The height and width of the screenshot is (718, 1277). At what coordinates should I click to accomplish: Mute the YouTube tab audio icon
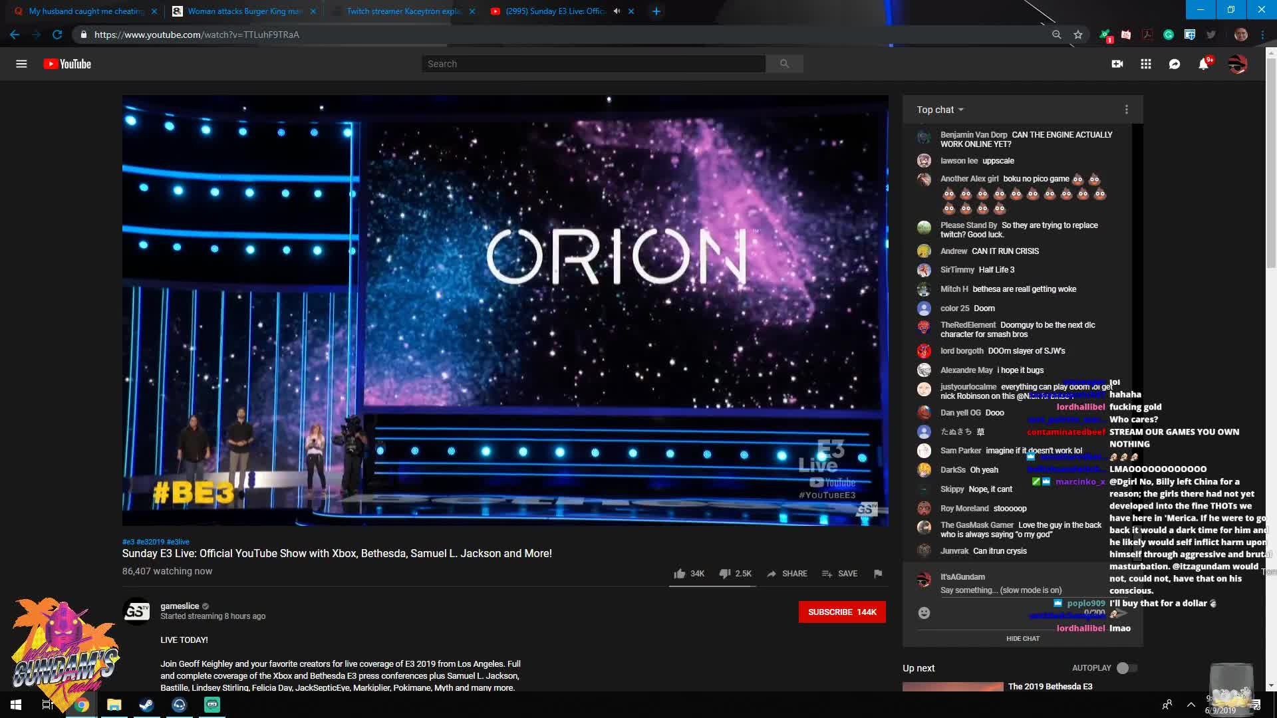(x=617, y=11)
